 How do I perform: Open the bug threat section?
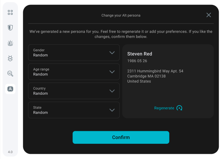[10, 58]
